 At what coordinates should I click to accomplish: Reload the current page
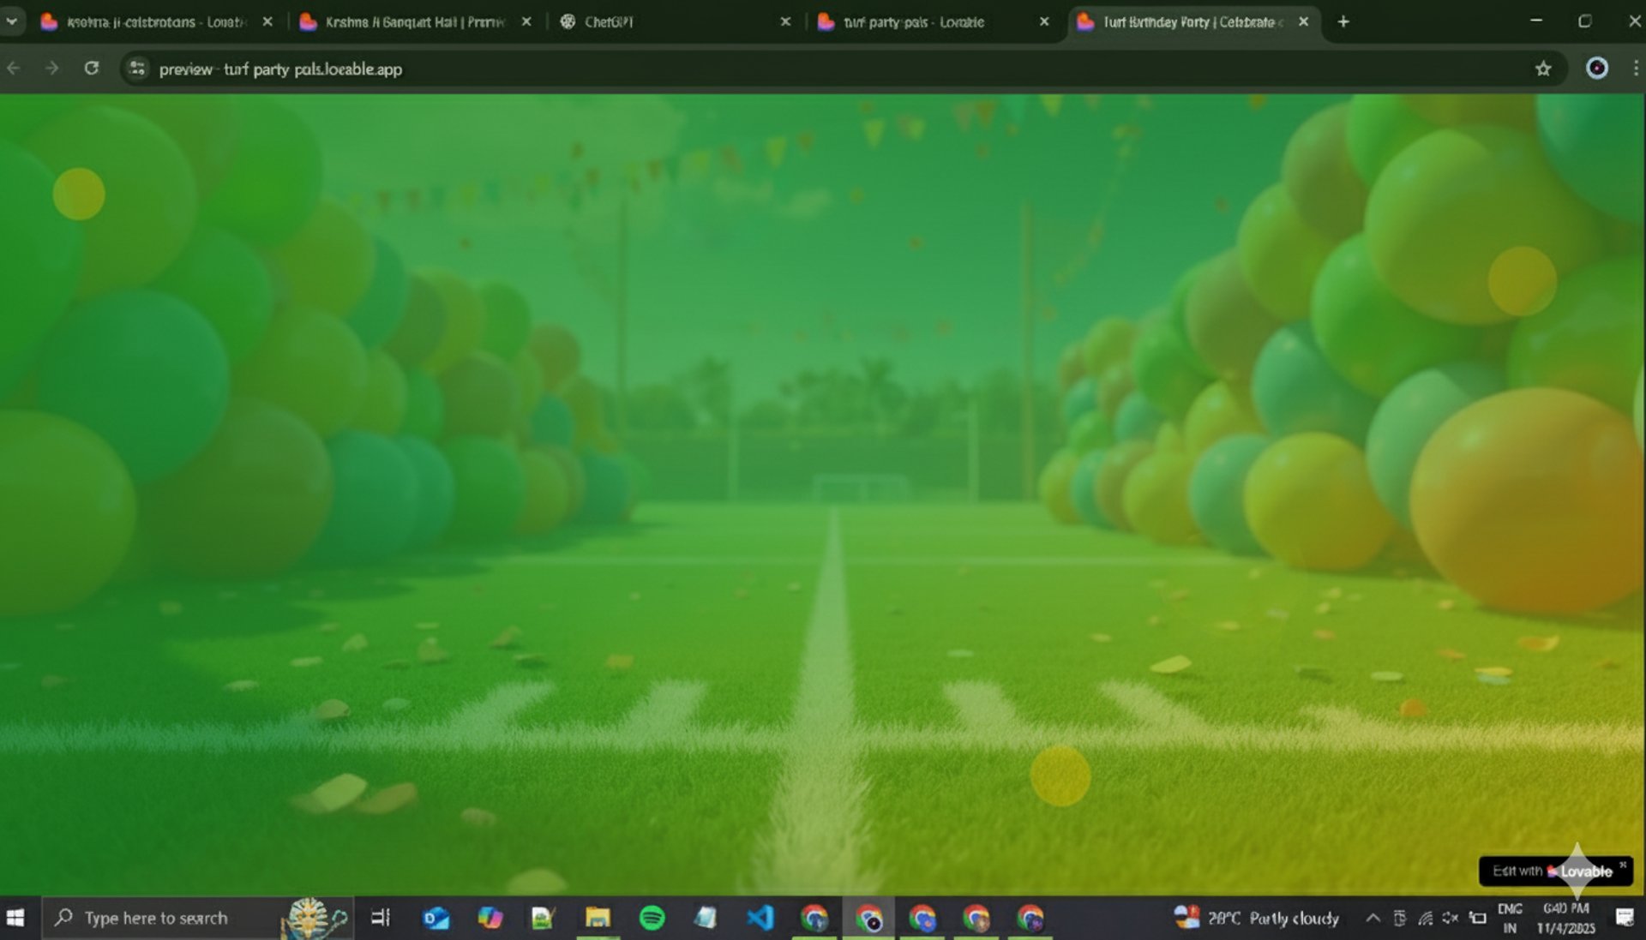click(92, 69)
